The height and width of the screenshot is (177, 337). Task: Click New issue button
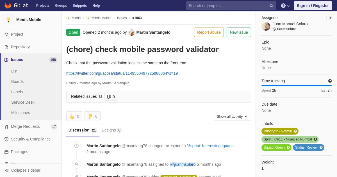(x=239, y=32)
